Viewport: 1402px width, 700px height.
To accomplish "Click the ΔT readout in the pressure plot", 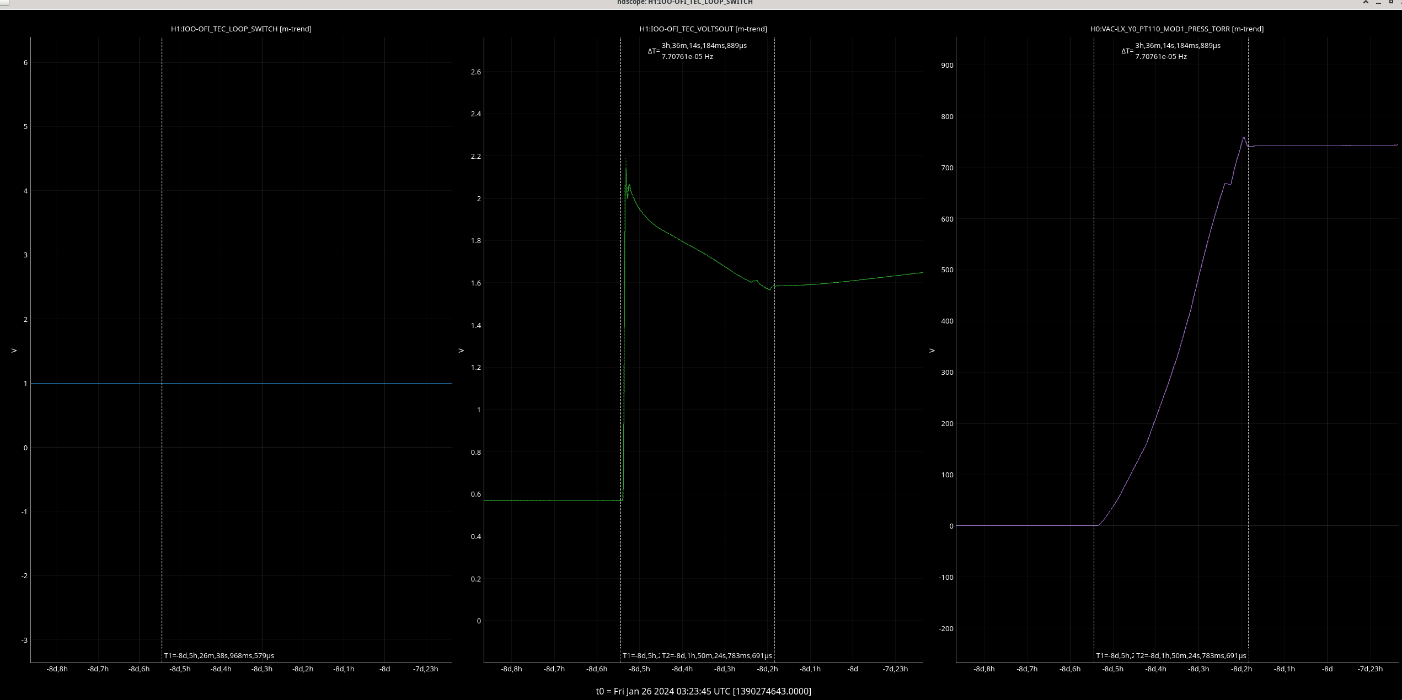I will [1170, 51].
